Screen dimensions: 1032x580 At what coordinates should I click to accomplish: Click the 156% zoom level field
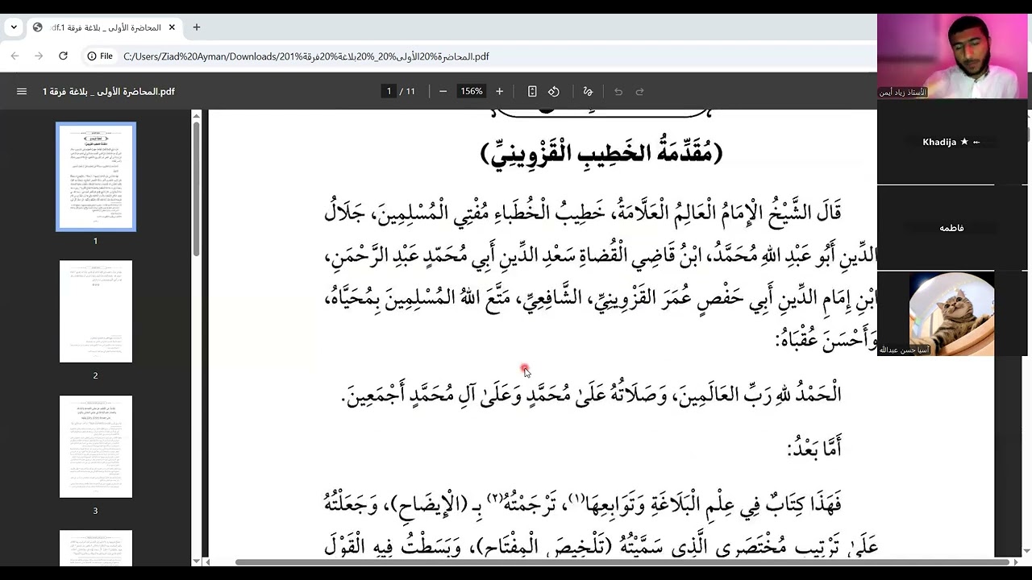click(x=471, y=92)
